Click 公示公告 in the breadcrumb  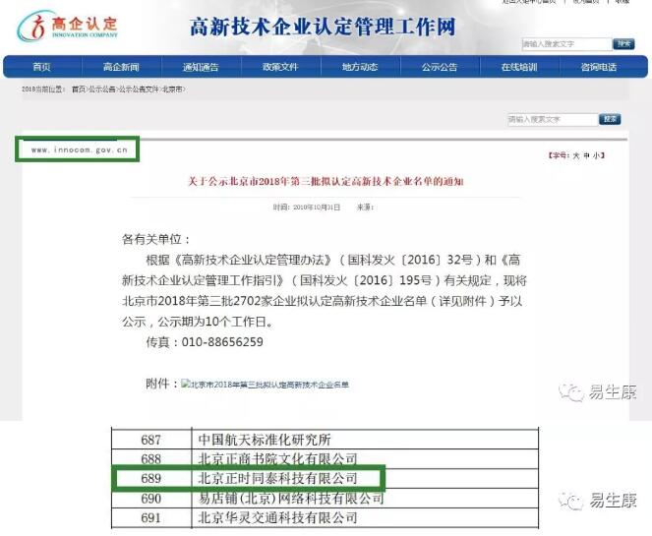[x=102, y=89]
